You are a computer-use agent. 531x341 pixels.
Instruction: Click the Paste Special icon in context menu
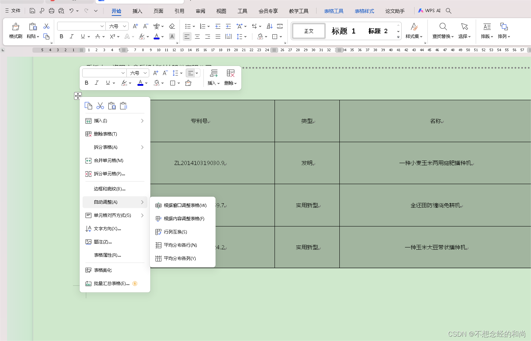[x=124, y=106]
